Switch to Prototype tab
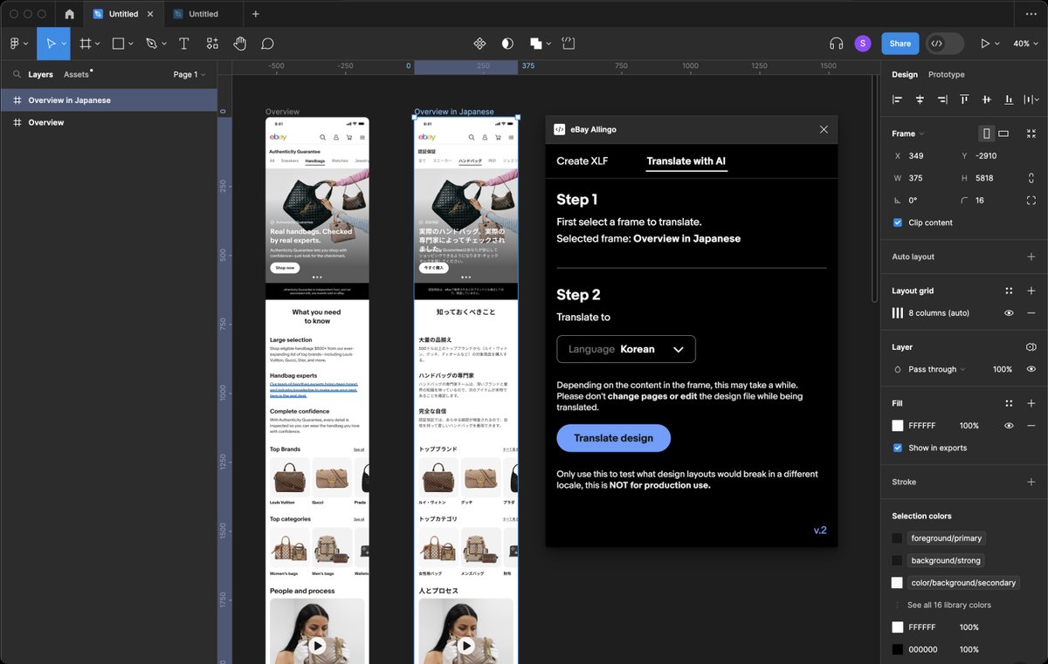This screenshot has width=1048, height=664. 946,74
